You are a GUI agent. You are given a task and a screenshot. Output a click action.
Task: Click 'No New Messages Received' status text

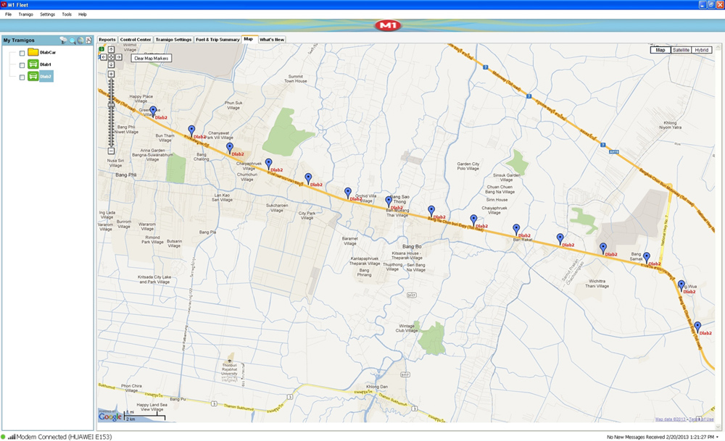click(x=635, y=437)
